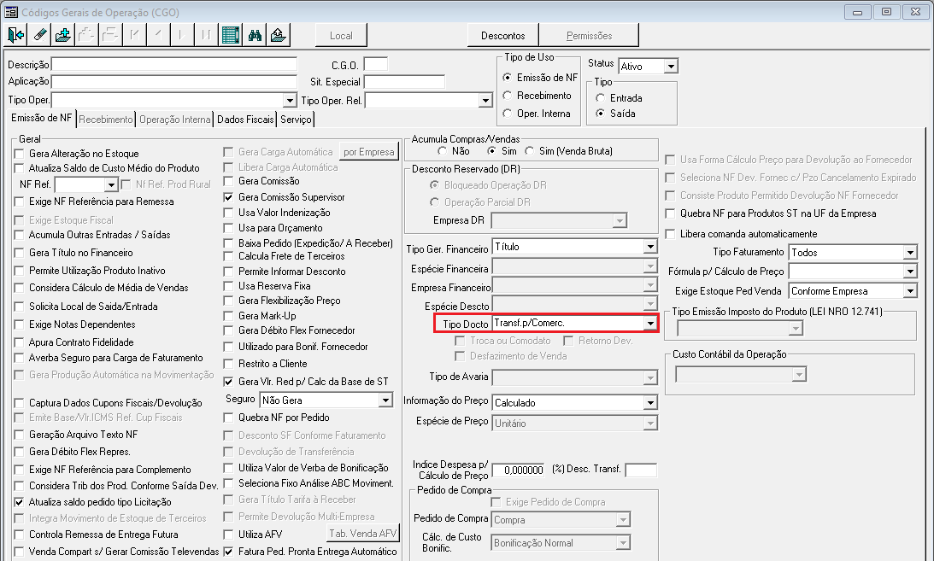Open the Tipo Ger. Financeiro Título dropdown
Screen dimensions: 934x561
point(650,246)
